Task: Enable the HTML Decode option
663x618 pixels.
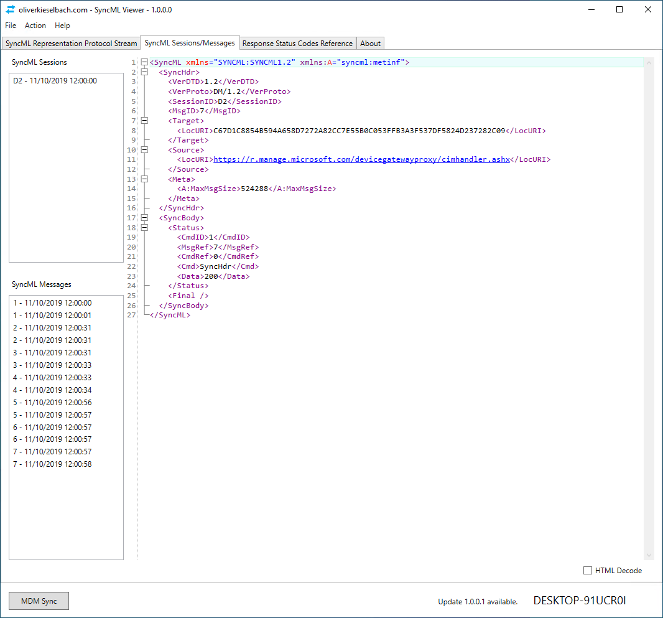Action: (x=587, y=570)
